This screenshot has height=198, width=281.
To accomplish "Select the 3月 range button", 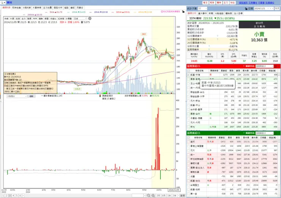I will tap(158, 195).
